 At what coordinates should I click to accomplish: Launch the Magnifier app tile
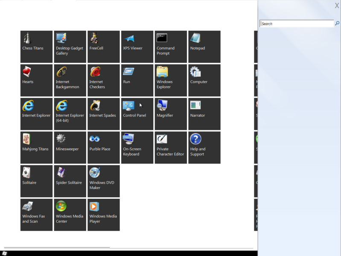(x=171, y=114)
